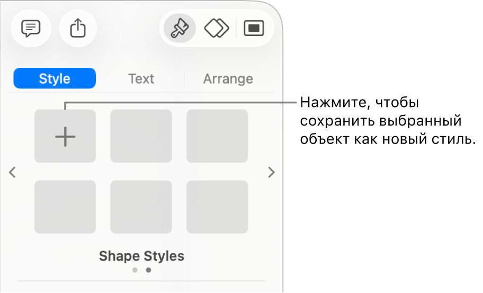The height and width of the screenshot is (293, 483).
Task: Select the top-right empty style placeholder
Action: tap(217, 136)
